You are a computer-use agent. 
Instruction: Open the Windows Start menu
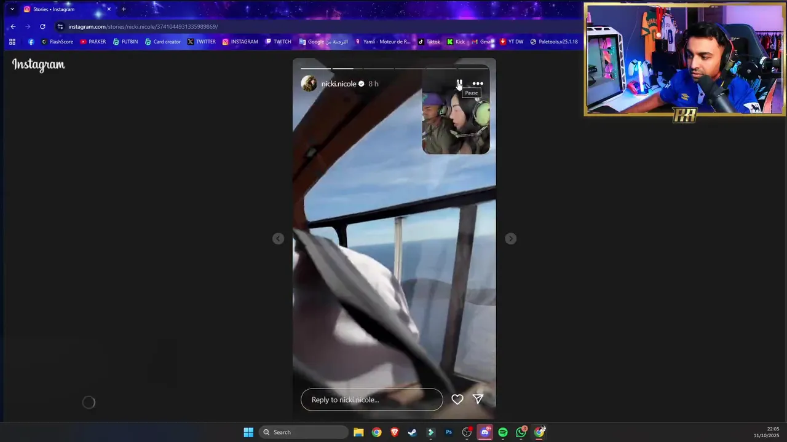click(x=248, y=432)
